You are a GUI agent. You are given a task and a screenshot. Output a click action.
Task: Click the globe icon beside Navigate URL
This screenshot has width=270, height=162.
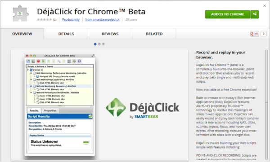click(37, 76)
